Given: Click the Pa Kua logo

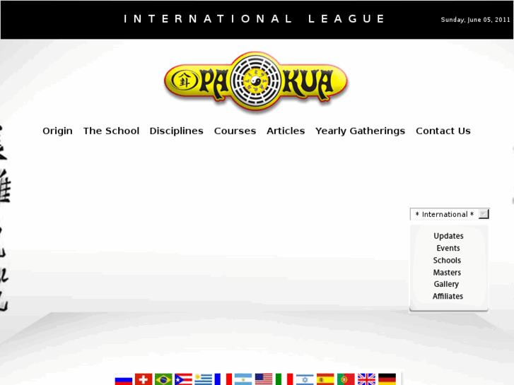Looking at the screenshot, I should click(256, 81).
